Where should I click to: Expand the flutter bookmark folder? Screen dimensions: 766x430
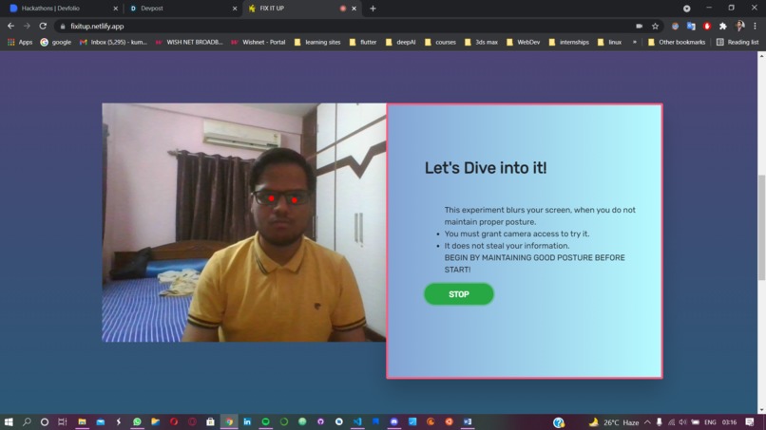(363, 42)
